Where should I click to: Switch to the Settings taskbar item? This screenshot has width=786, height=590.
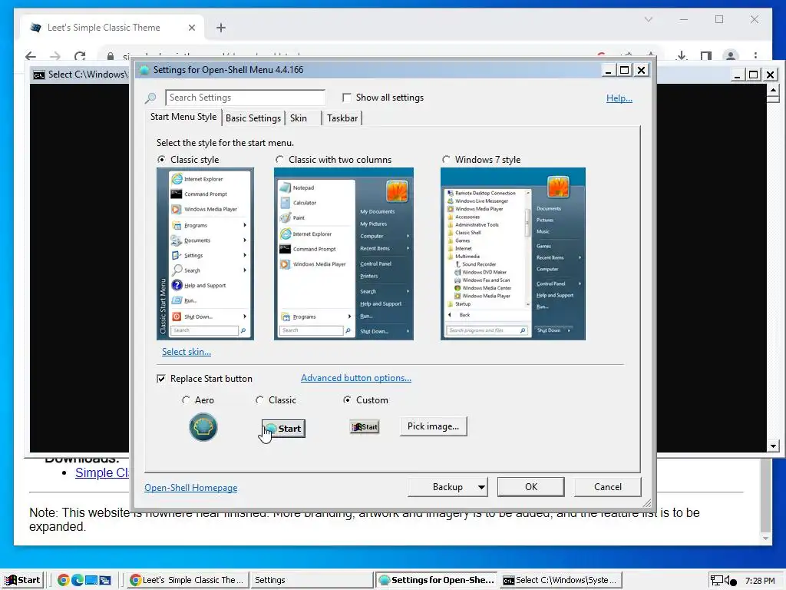coord(311,581)
